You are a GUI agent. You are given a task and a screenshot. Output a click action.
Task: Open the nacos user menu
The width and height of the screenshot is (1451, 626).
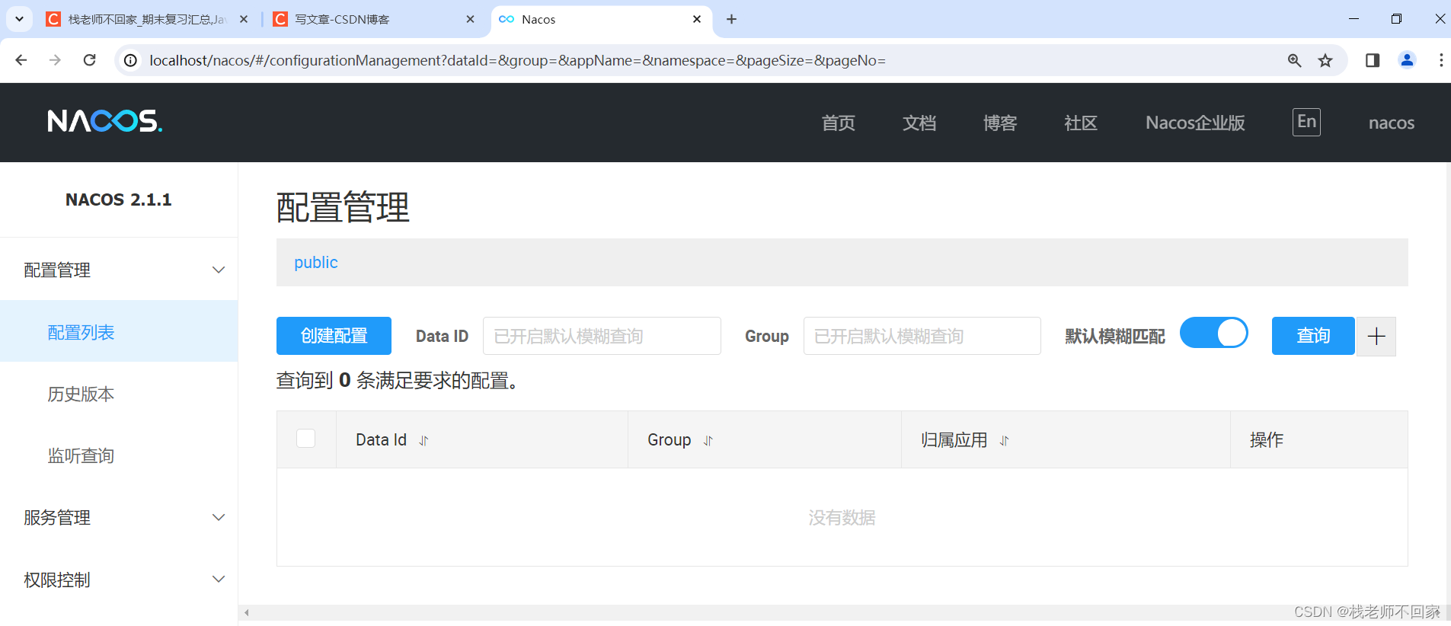1391,123
